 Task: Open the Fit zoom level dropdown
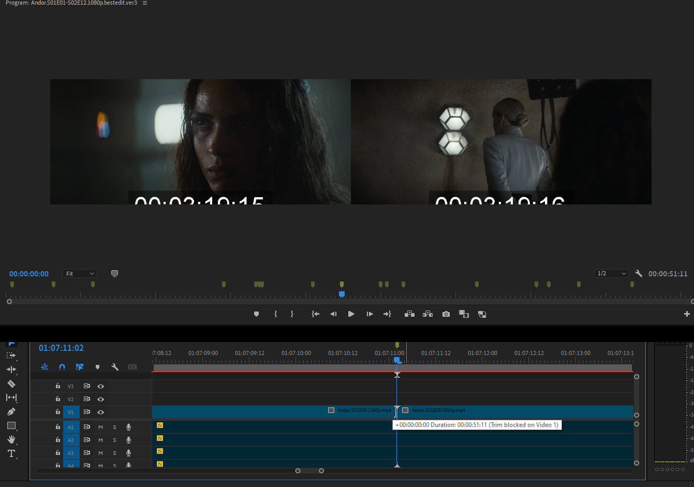79,274
